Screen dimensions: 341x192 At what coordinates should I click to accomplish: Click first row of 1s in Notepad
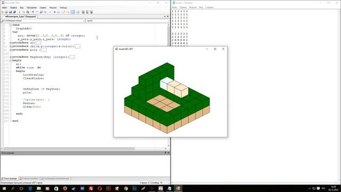(180, 11)
